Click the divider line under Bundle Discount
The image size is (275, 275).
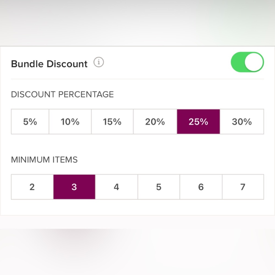(x=137, y=79)
